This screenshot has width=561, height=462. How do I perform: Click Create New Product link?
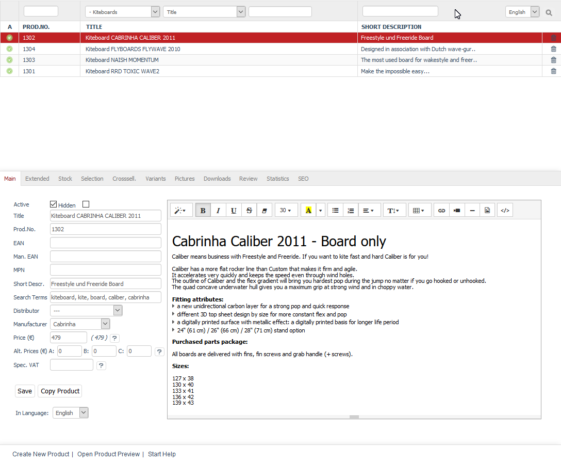point(41,454)
